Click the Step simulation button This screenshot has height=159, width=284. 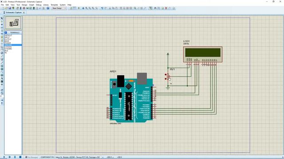pos(9,157)
